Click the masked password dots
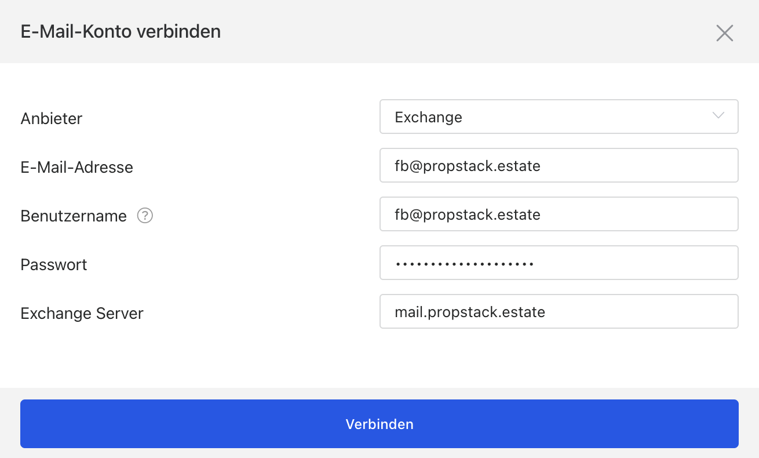 click(x=464, y=264)
